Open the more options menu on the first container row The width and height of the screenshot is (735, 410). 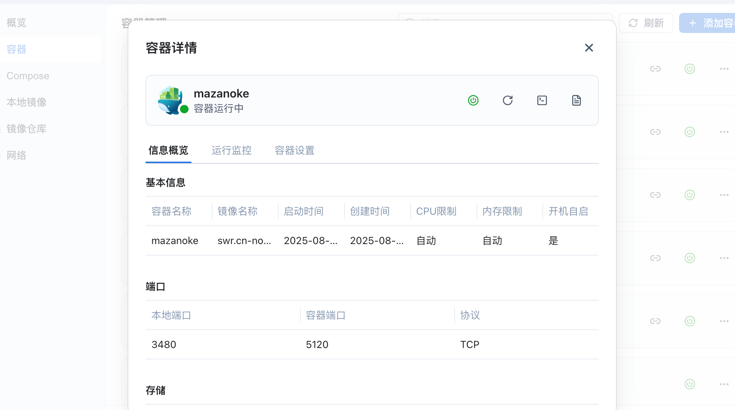pyautogui.click(x=724, y=69)
